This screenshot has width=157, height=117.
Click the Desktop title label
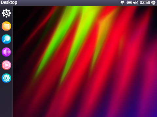[9, 3]
